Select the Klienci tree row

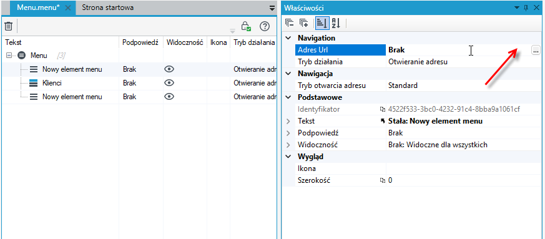tap(139, 83)
